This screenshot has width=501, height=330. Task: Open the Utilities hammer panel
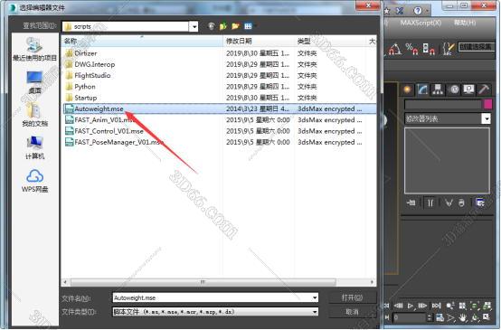pyautogui.click(x=484, y=90)
